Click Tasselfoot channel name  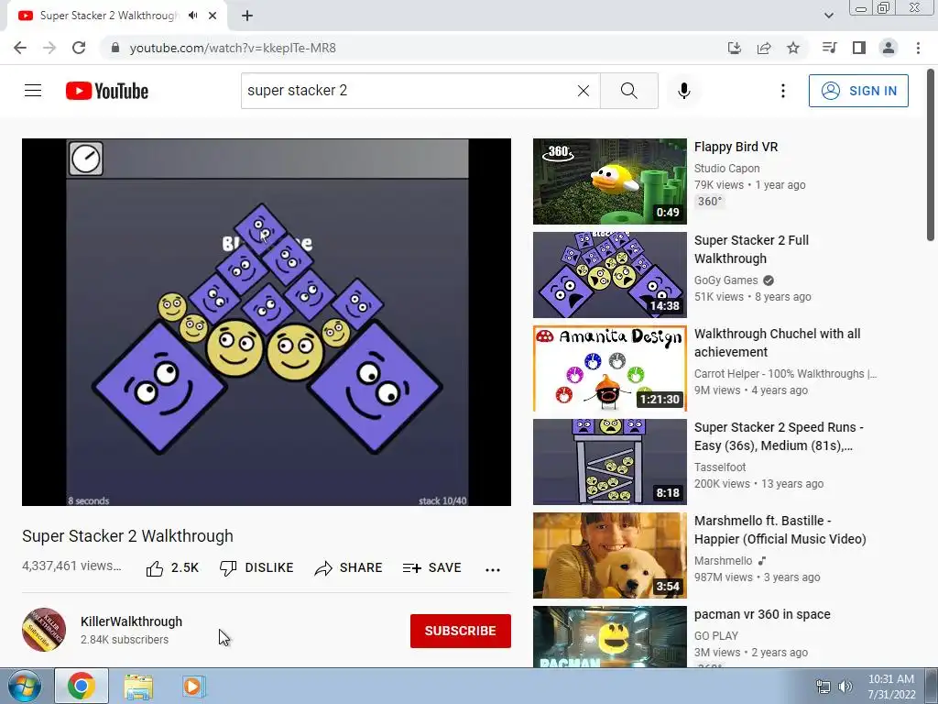pyautogui.click(x=720, y=467)
